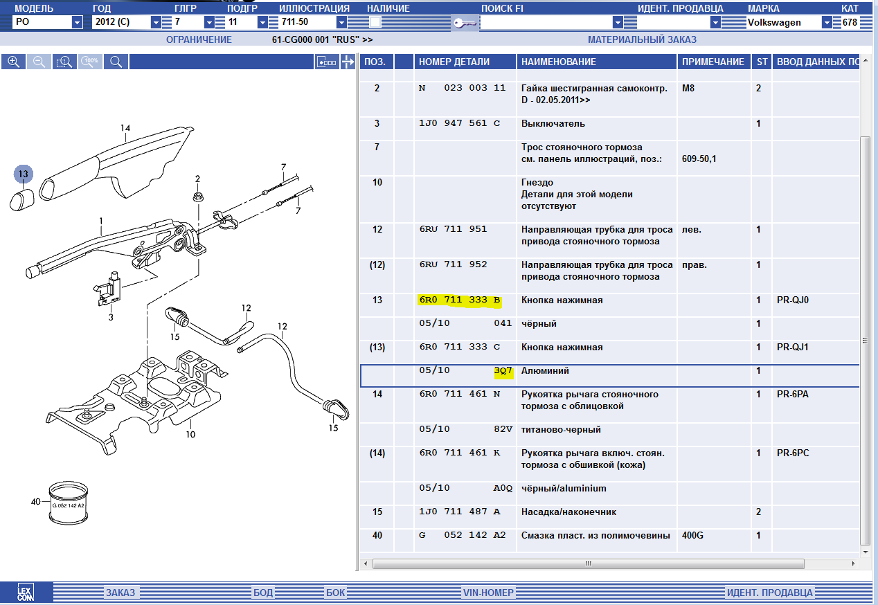Select ЗАКАЗ in the bottom bar
This screenshot has height=605, width=878.
pos(120,593)
